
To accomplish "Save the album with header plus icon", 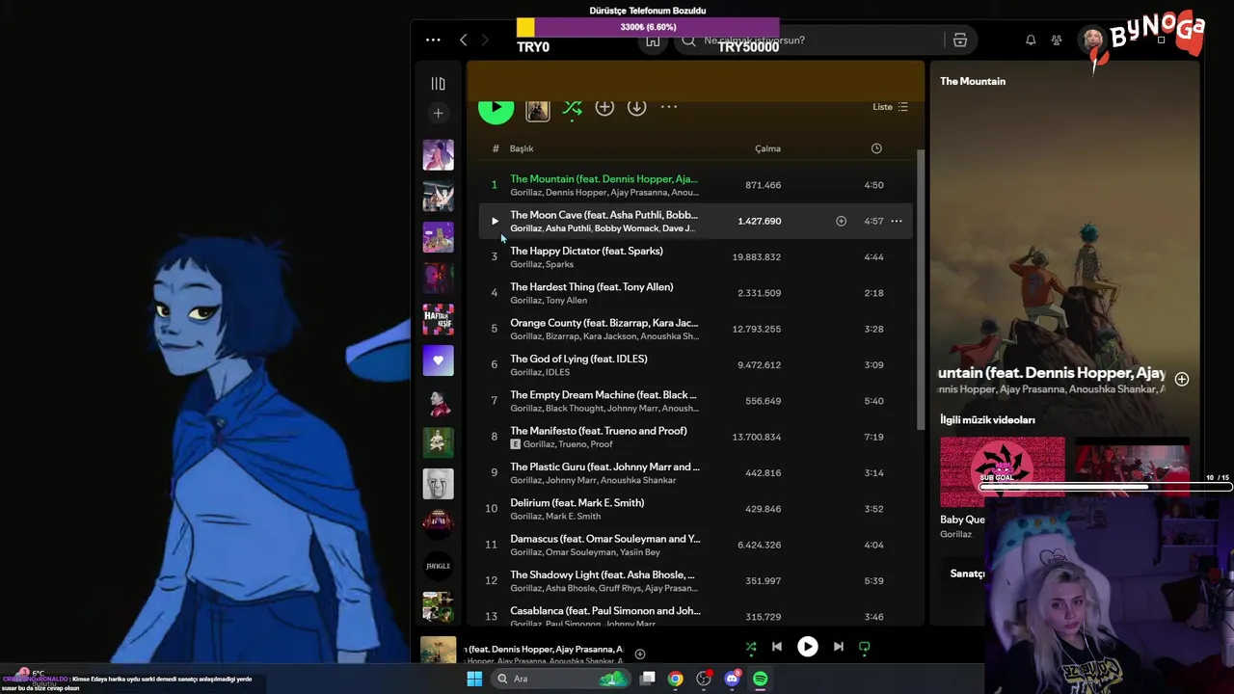I will 604,107.
